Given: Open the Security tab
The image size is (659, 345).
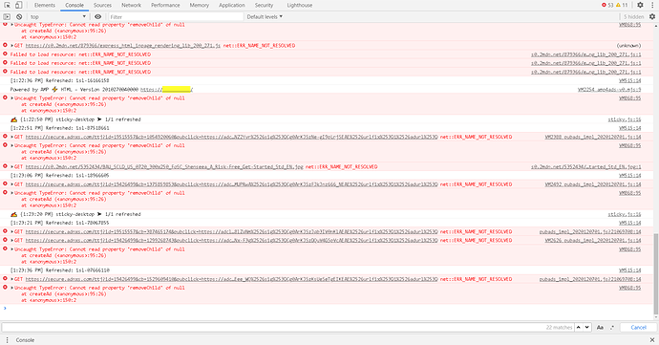Looking at the screenshot, I should (x=264, y=5).
